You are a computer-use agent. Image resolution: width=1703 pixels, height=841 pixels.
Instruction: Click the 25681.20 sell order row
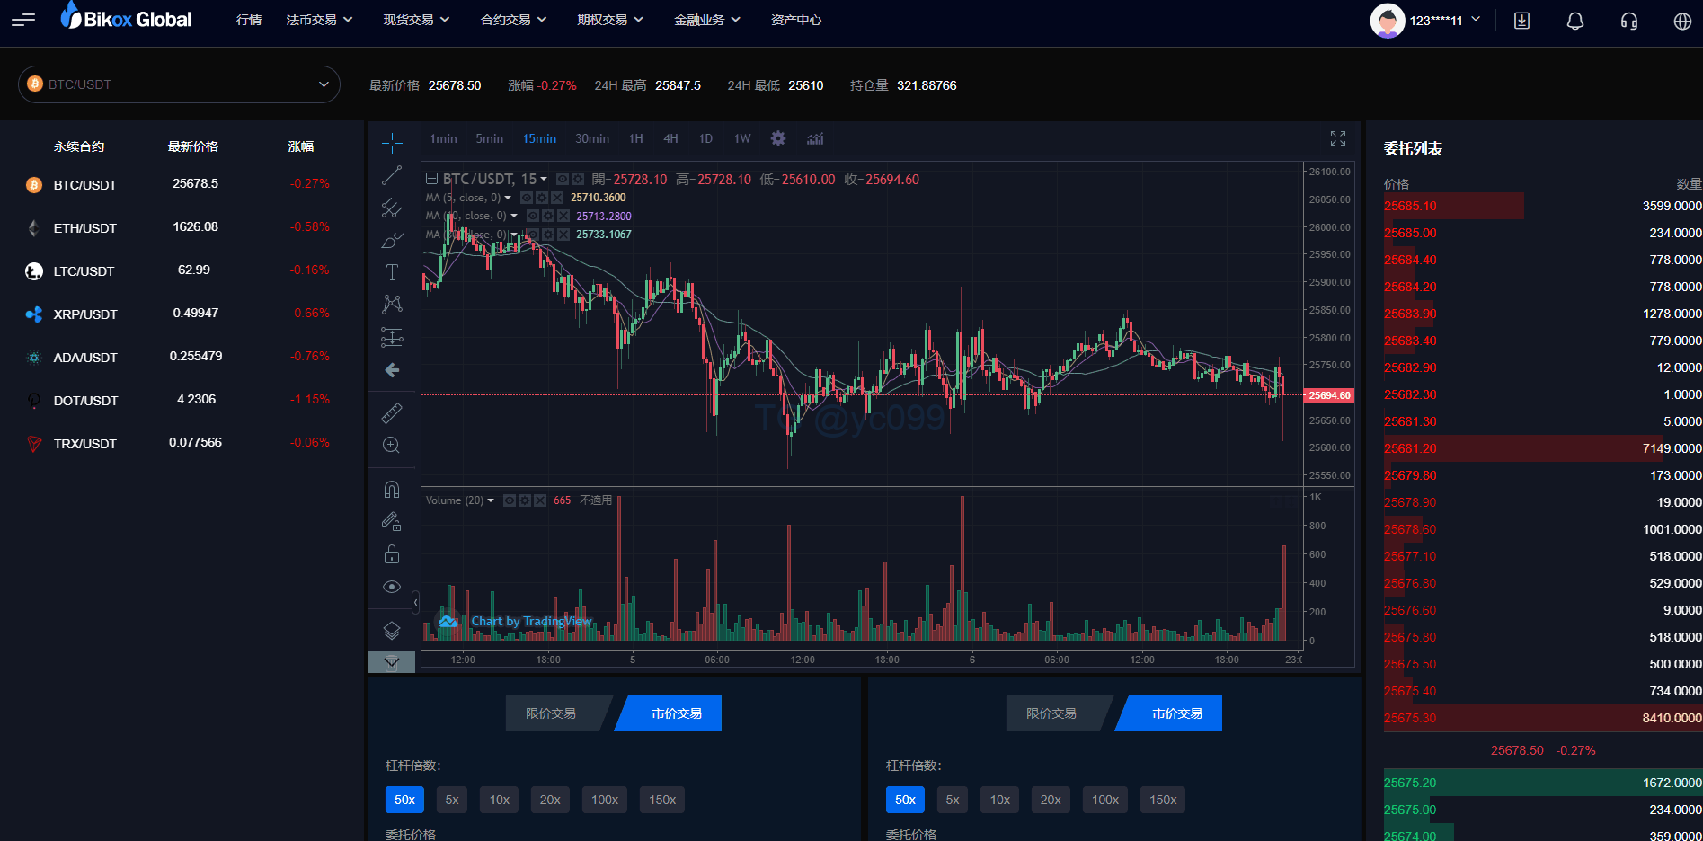(x=1542, y=448)
